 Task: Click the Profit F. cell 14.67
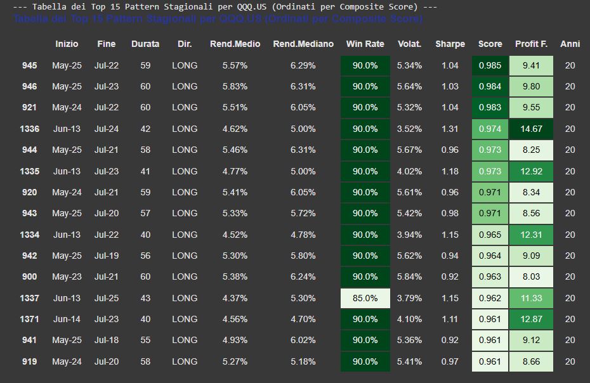(531, 129)
